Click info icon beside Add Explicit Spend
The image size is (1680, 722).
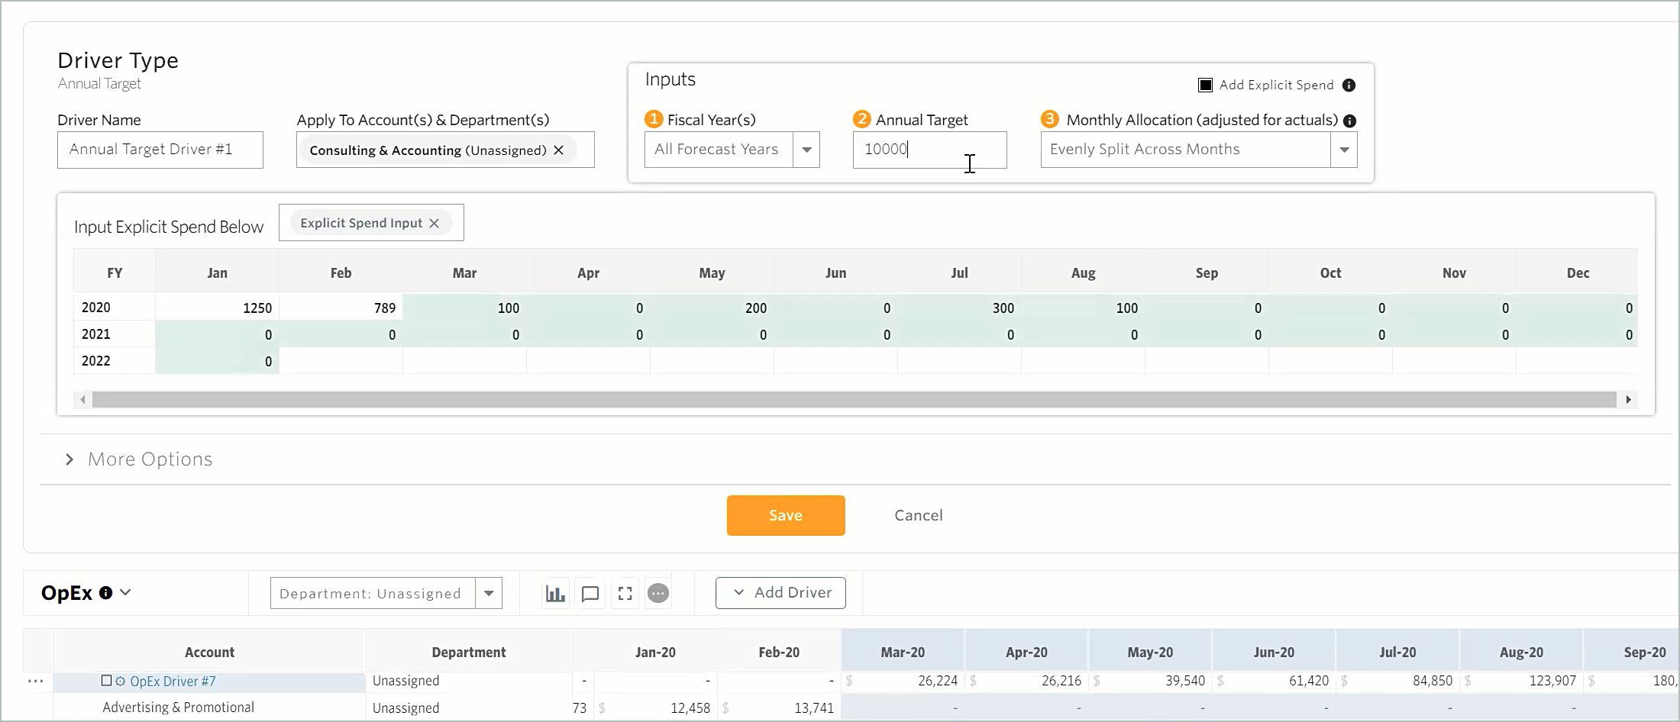point(1349,85)
